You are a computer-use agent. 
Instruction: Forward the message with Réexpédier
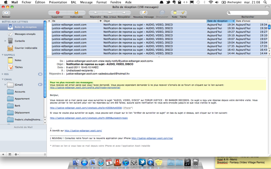124,13
